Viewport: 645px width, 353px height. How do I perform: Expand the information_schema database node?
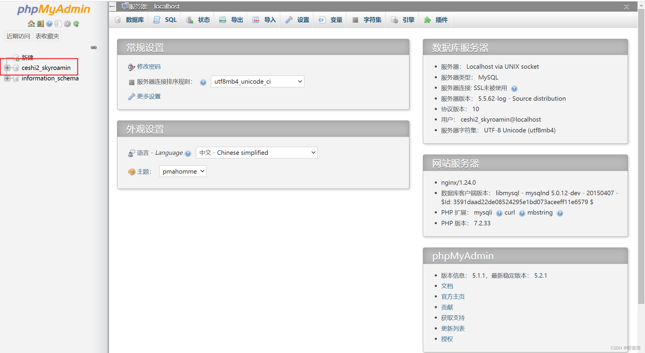tap(7, 78)
